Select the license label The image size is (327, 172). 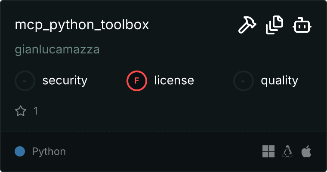tap(174, 80)
